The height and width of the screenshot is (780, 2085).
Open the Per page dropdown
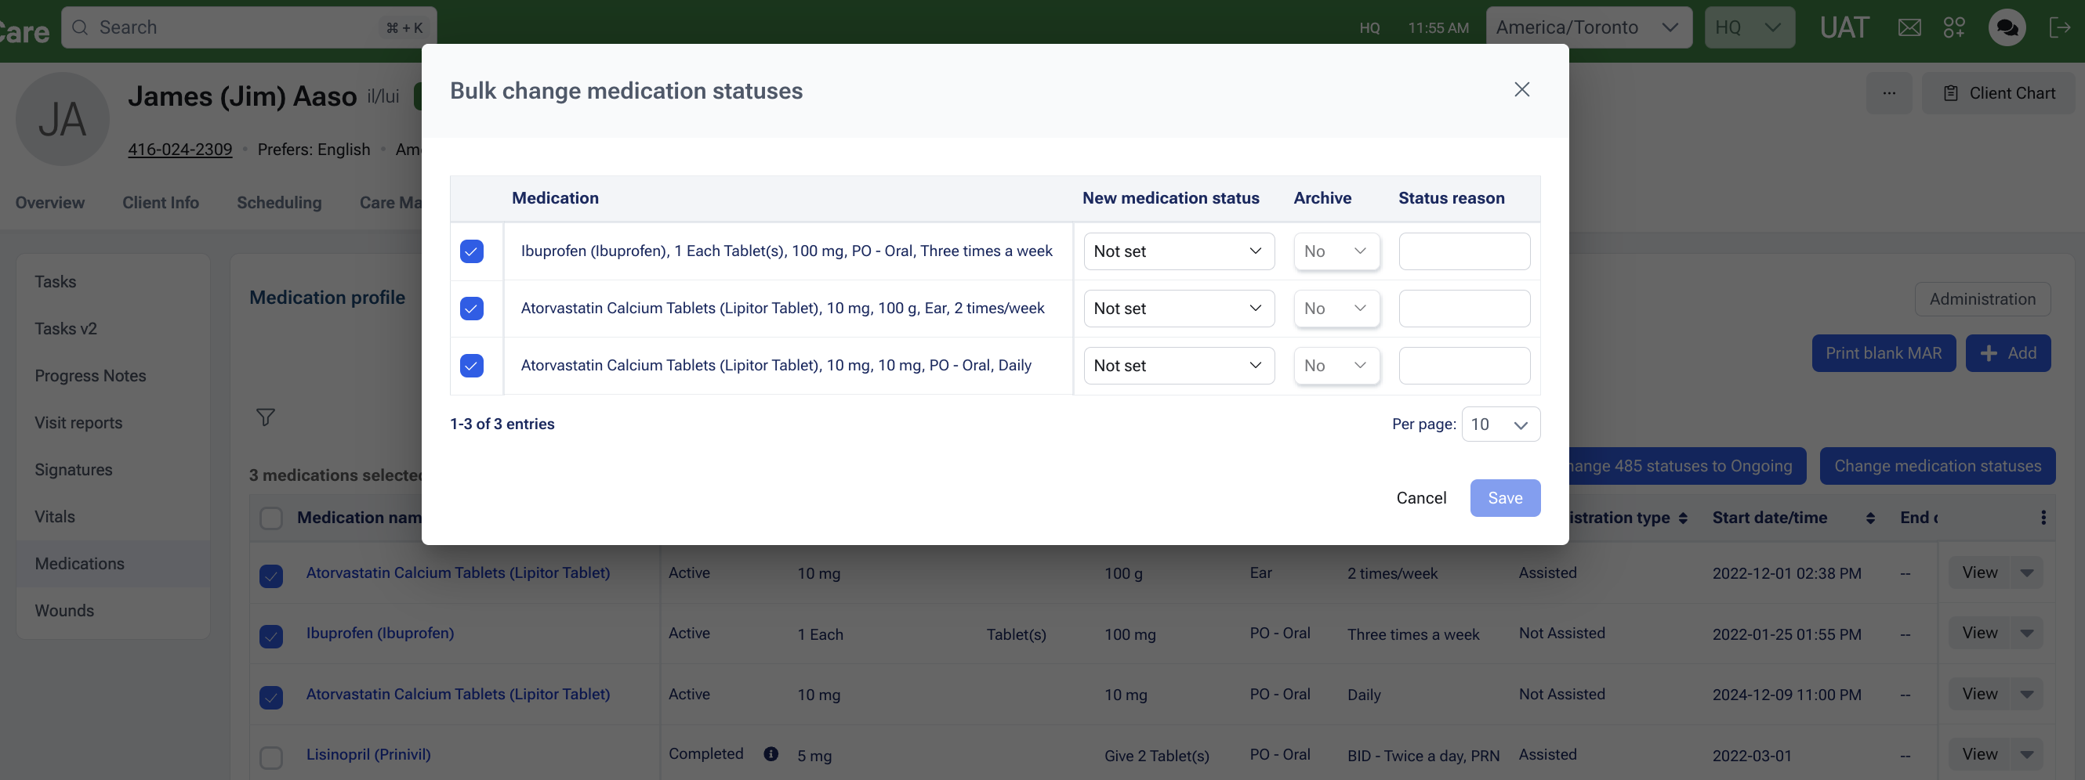click(x=1499, y=424)
